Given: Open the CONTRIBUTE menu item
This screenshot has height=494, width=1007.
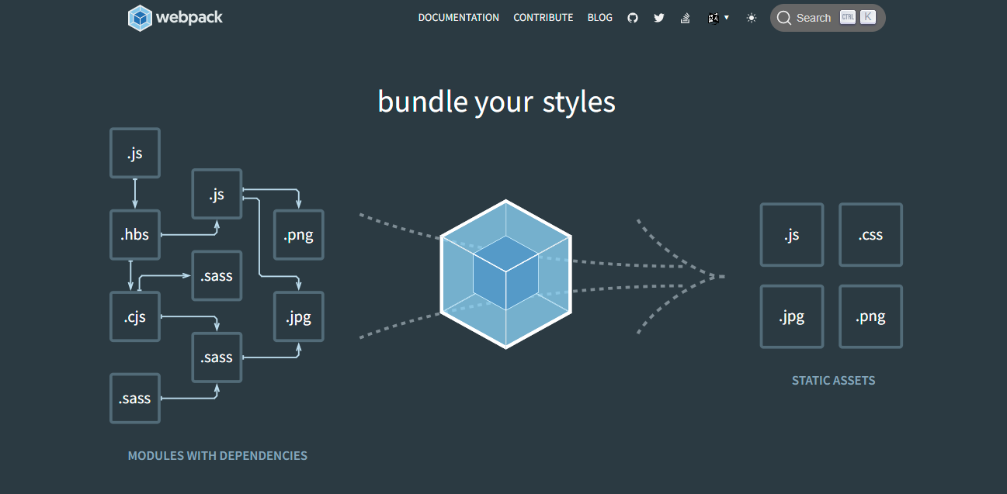Looking at the screenshot, I should coord(543,17).
